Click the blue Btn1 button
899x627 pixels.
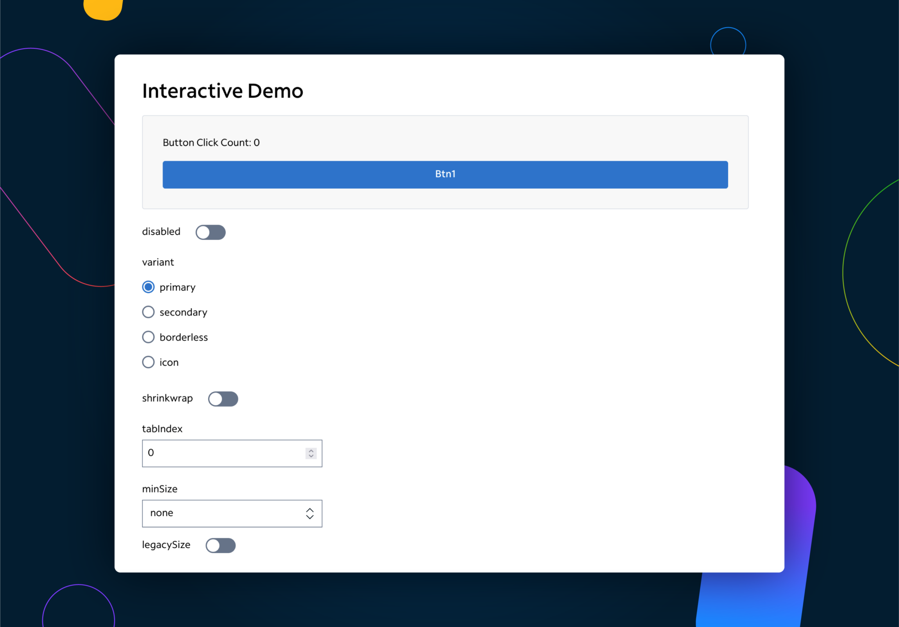point(445,174)
